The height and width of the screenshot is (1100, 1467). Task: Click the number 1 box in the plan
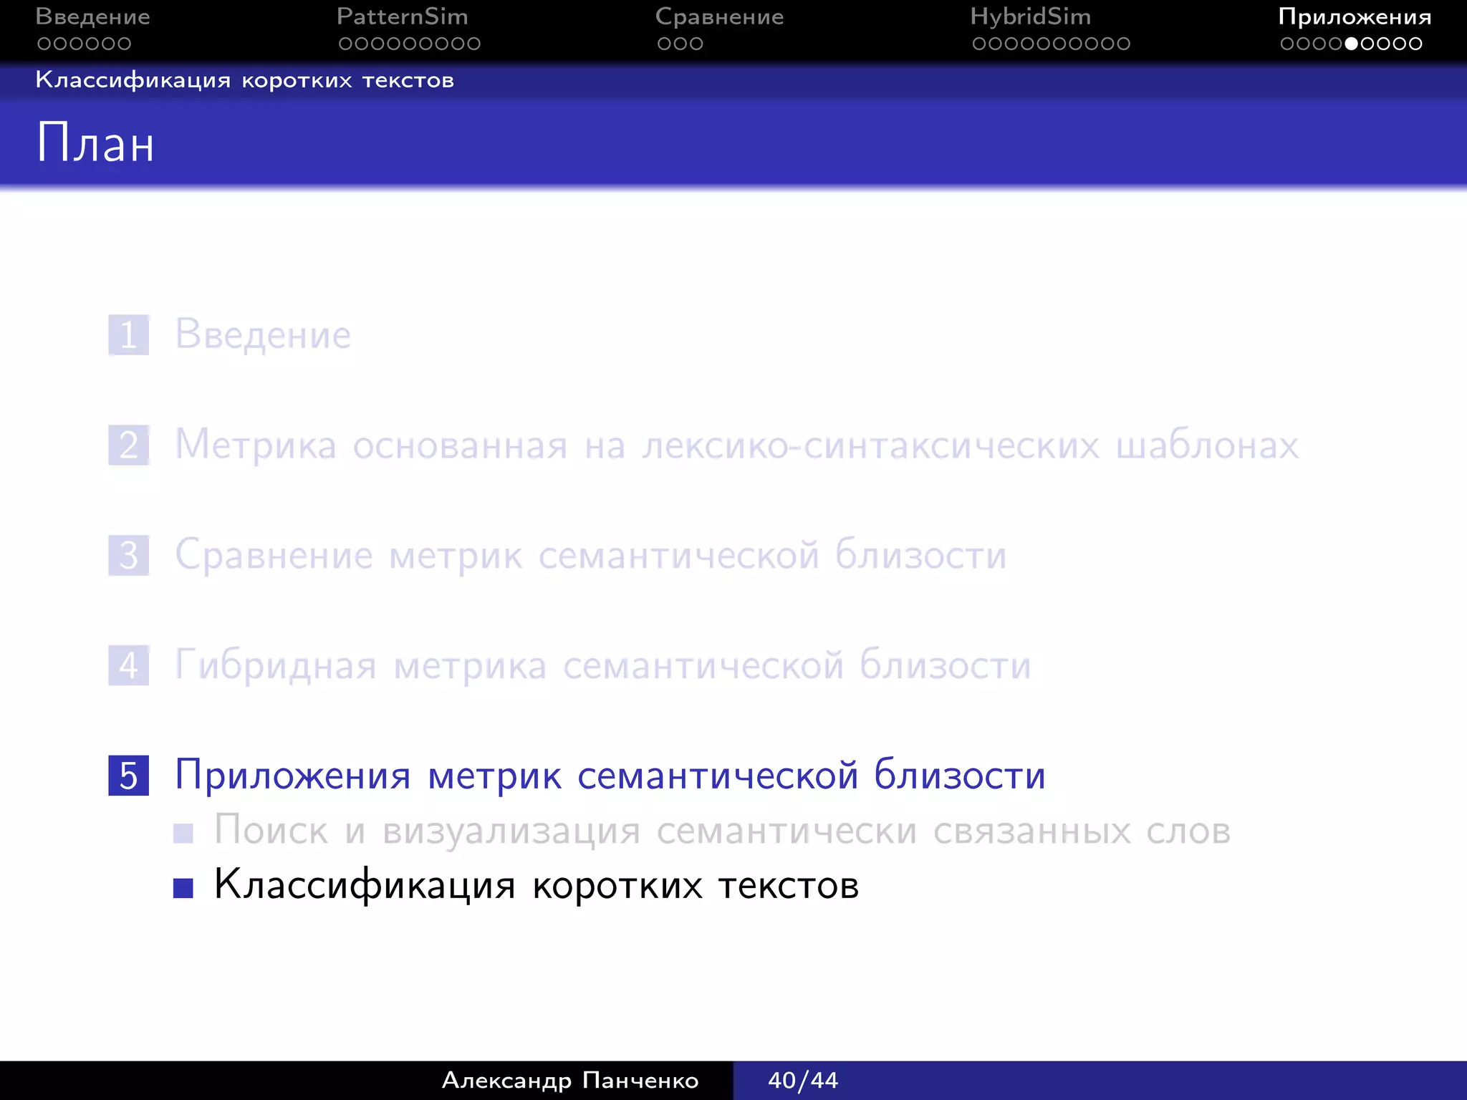(x=129, y=335)
